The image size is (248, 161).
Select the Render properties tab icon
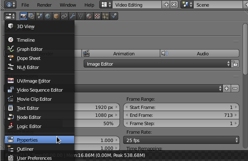point(23,16)
